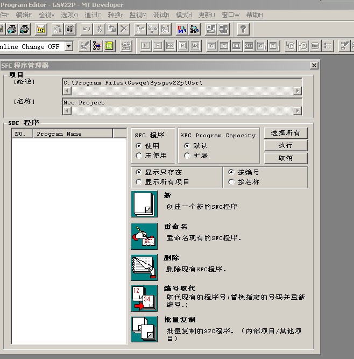Click the 新 (new SFC program) icon

click(144, 204)
